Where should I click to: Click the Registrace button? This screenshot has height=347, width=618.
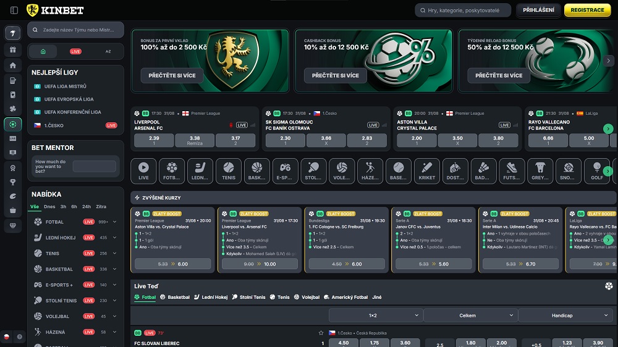[586, 10]
